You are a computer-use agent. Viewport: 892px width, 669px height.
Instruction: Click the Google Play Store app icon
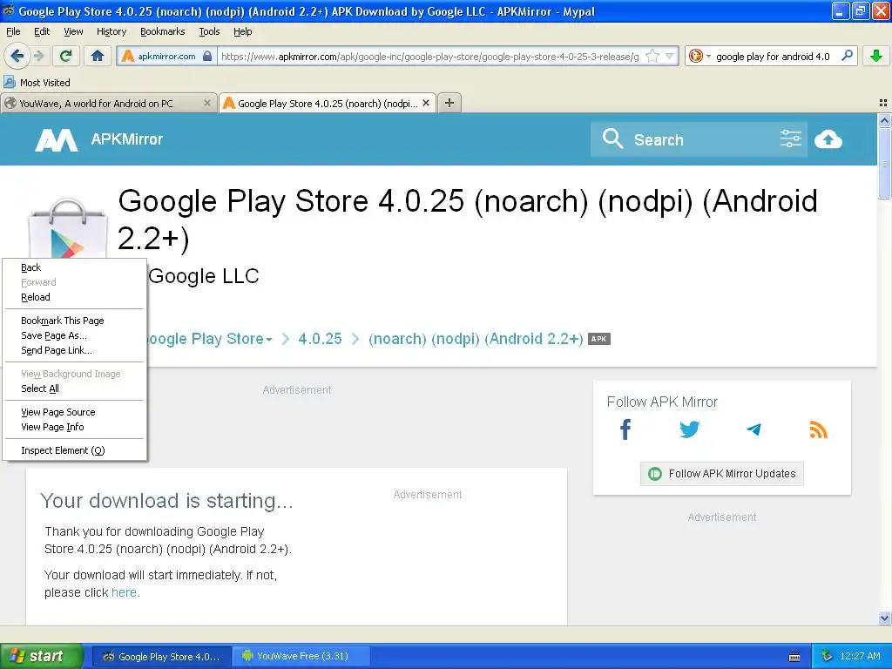(68, 228)
